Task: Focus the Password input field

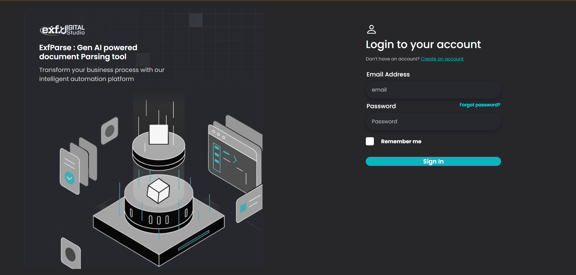Action: tap(433, 121)
